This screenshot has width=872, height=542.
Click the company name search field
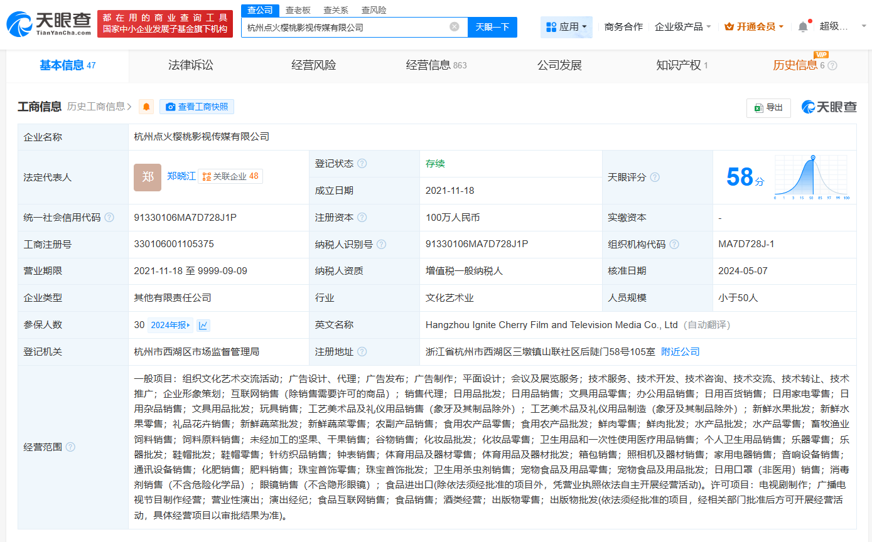(x=345, y=27)
